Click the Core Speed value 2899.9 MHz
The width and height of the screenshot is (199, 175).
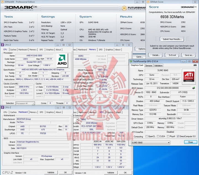point(24,87)
